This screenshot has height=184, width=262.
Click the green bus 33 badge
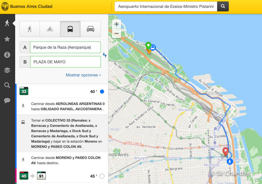click(x=24, y=91)
